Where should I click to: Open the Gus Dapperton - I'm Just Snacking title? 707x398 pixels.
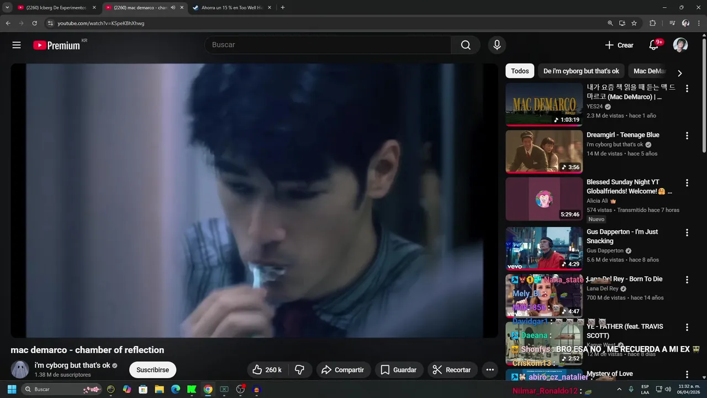pos(622,236)
